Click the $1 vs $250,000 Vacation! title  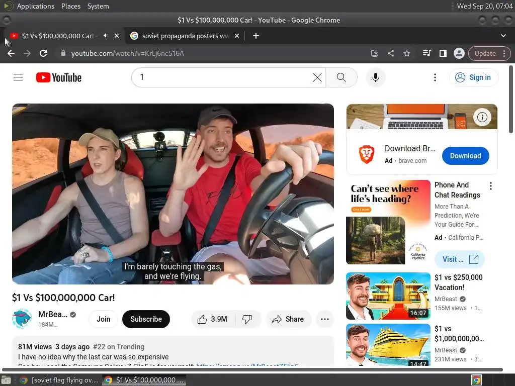pos(459,282)
